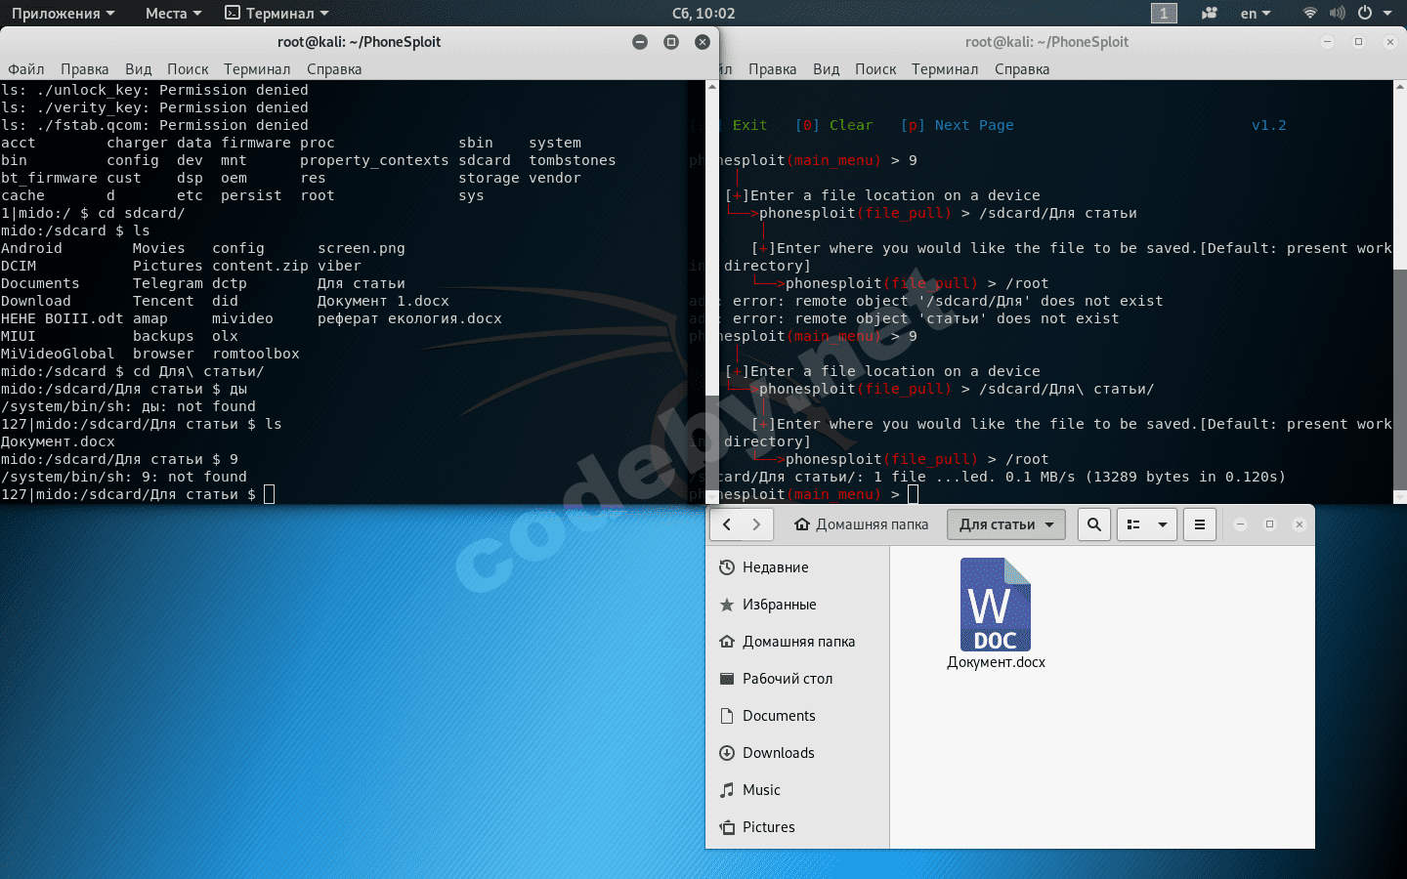Click screen.png in the terminal listing
Viewport: 1407px width, 879px height.
click(362, 248)
